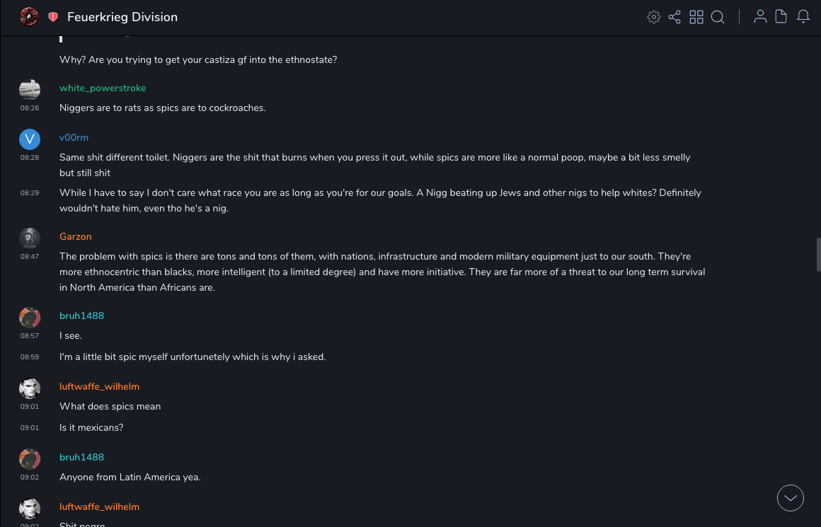Click the bruh1488 avatar above the 08:57 timestamp
Viewport: 821px width, 527px height.
click(30, 317)
